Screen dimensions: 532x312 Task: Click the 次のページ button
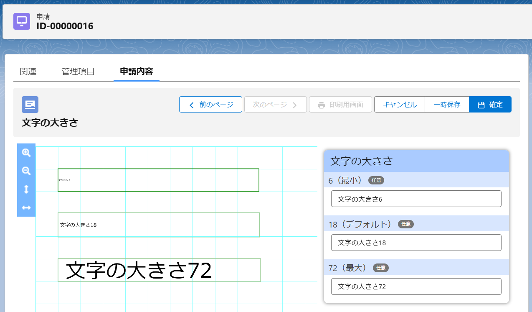(x=275, y=105)
